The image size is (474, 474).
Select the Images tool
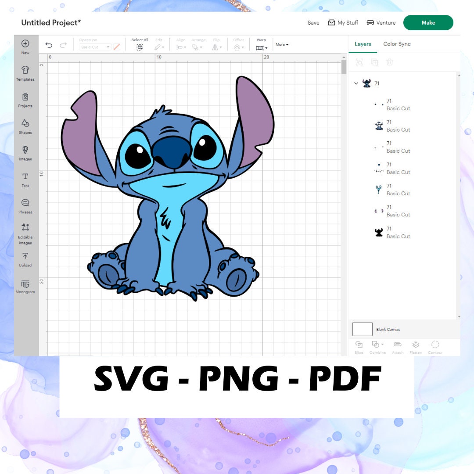25,153
